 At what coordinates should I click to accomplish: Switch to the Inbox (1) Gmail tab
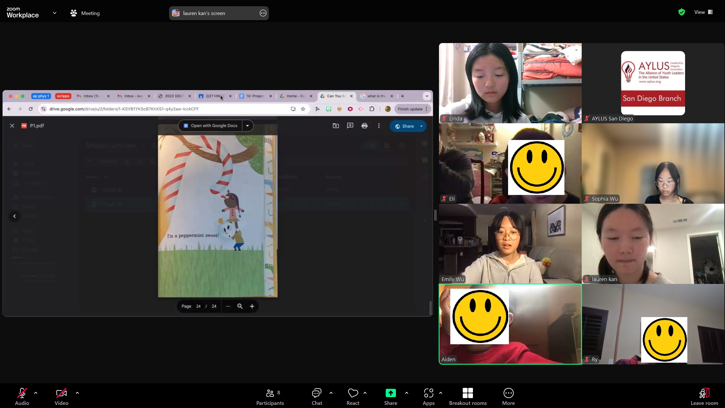pyautogui.click(x=93, y=96)
